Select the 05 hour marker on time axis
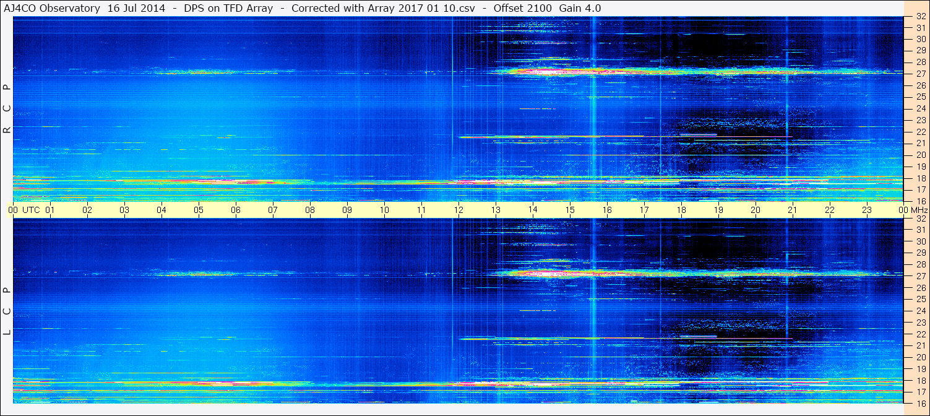The image size is (930, 416). 199,210
